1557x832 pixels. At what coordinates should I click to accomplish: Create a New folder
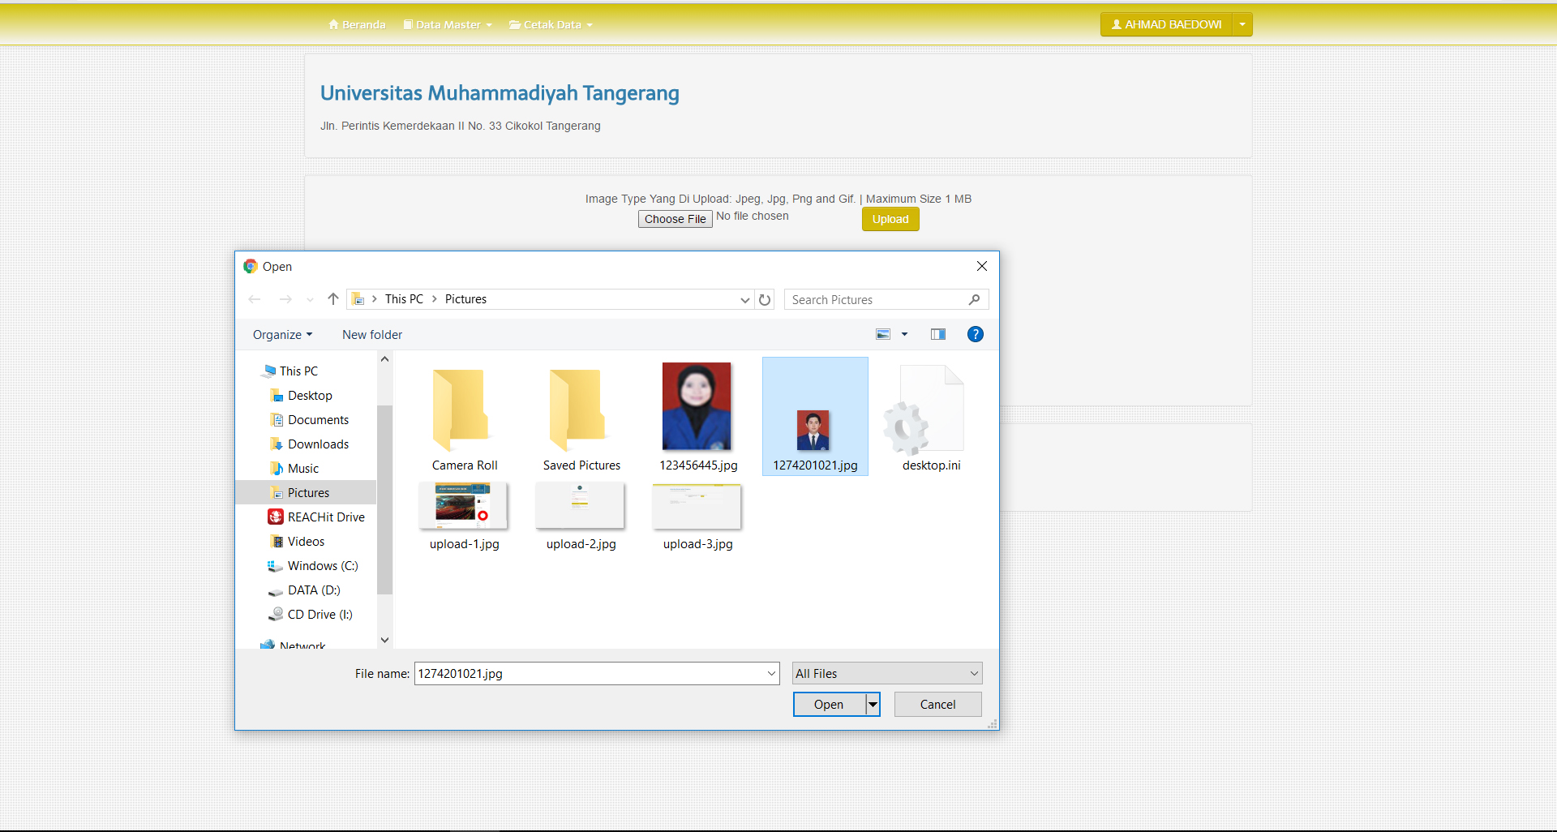point(372,335)
